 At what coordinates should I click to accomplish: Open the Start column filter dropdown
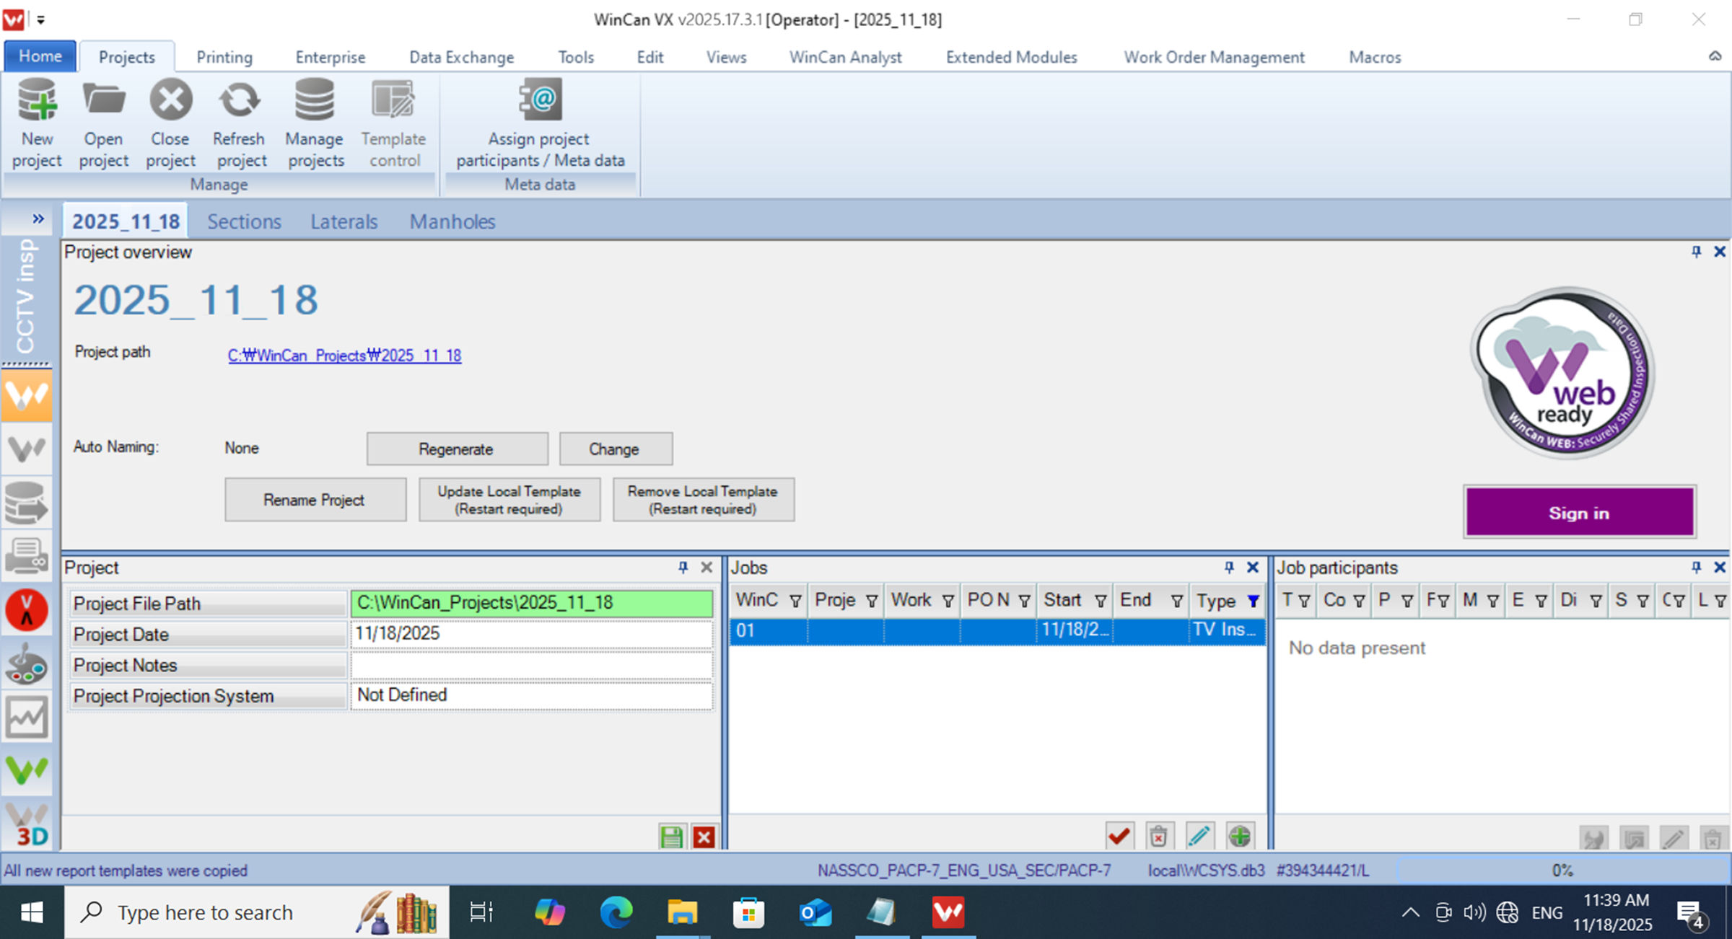pyautogui.click(x=1100, y=601)
